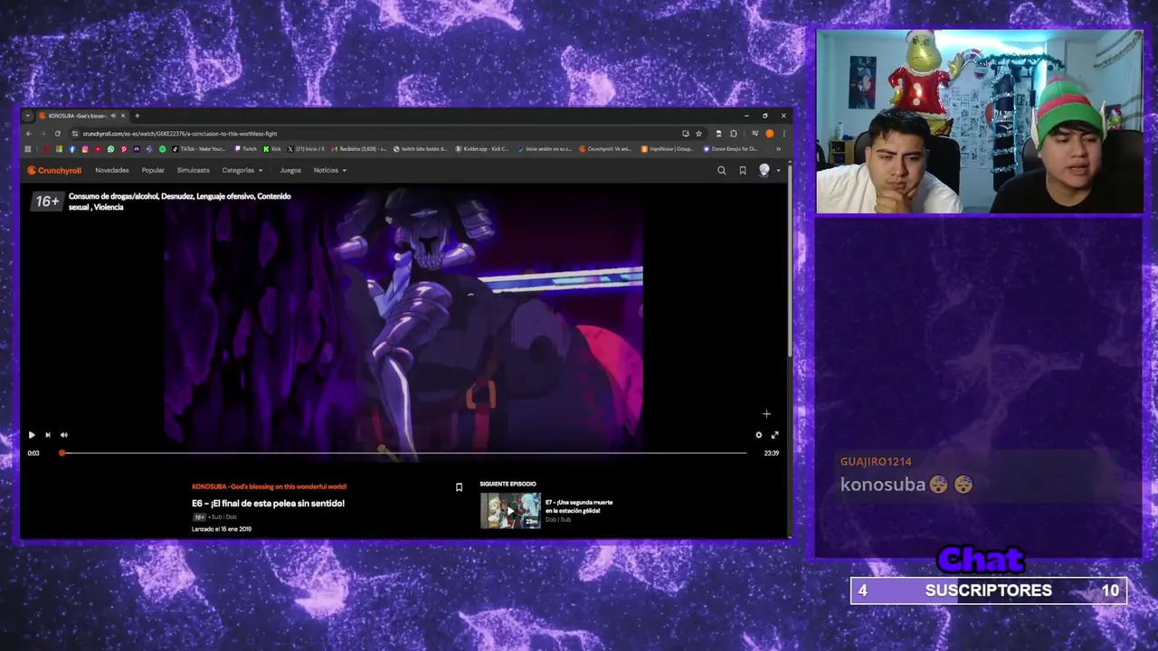This screenshot has width=1158, height=651.
Task: Open the TikTok bookmark
Action: click(199, 149)
